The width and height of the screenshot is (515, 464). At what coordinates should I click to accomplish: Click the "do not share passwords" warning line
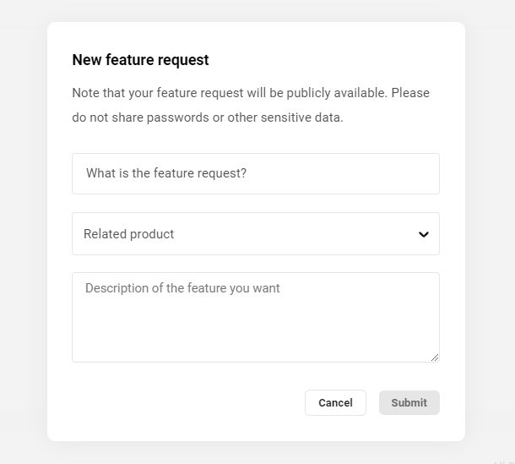pyautogui.click(x=208, y=117)
